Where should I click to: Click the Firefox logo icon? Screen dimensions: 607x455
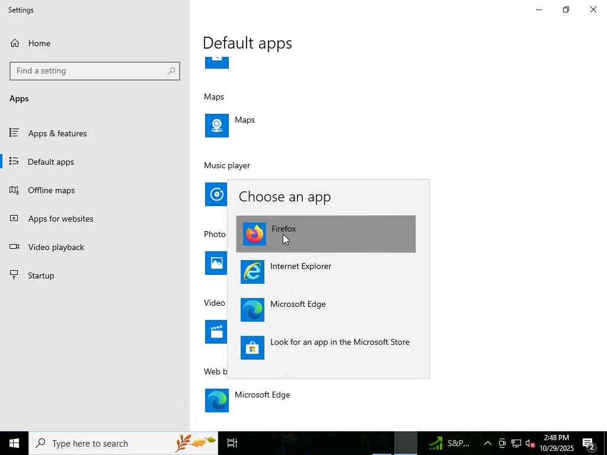(254, 234)
